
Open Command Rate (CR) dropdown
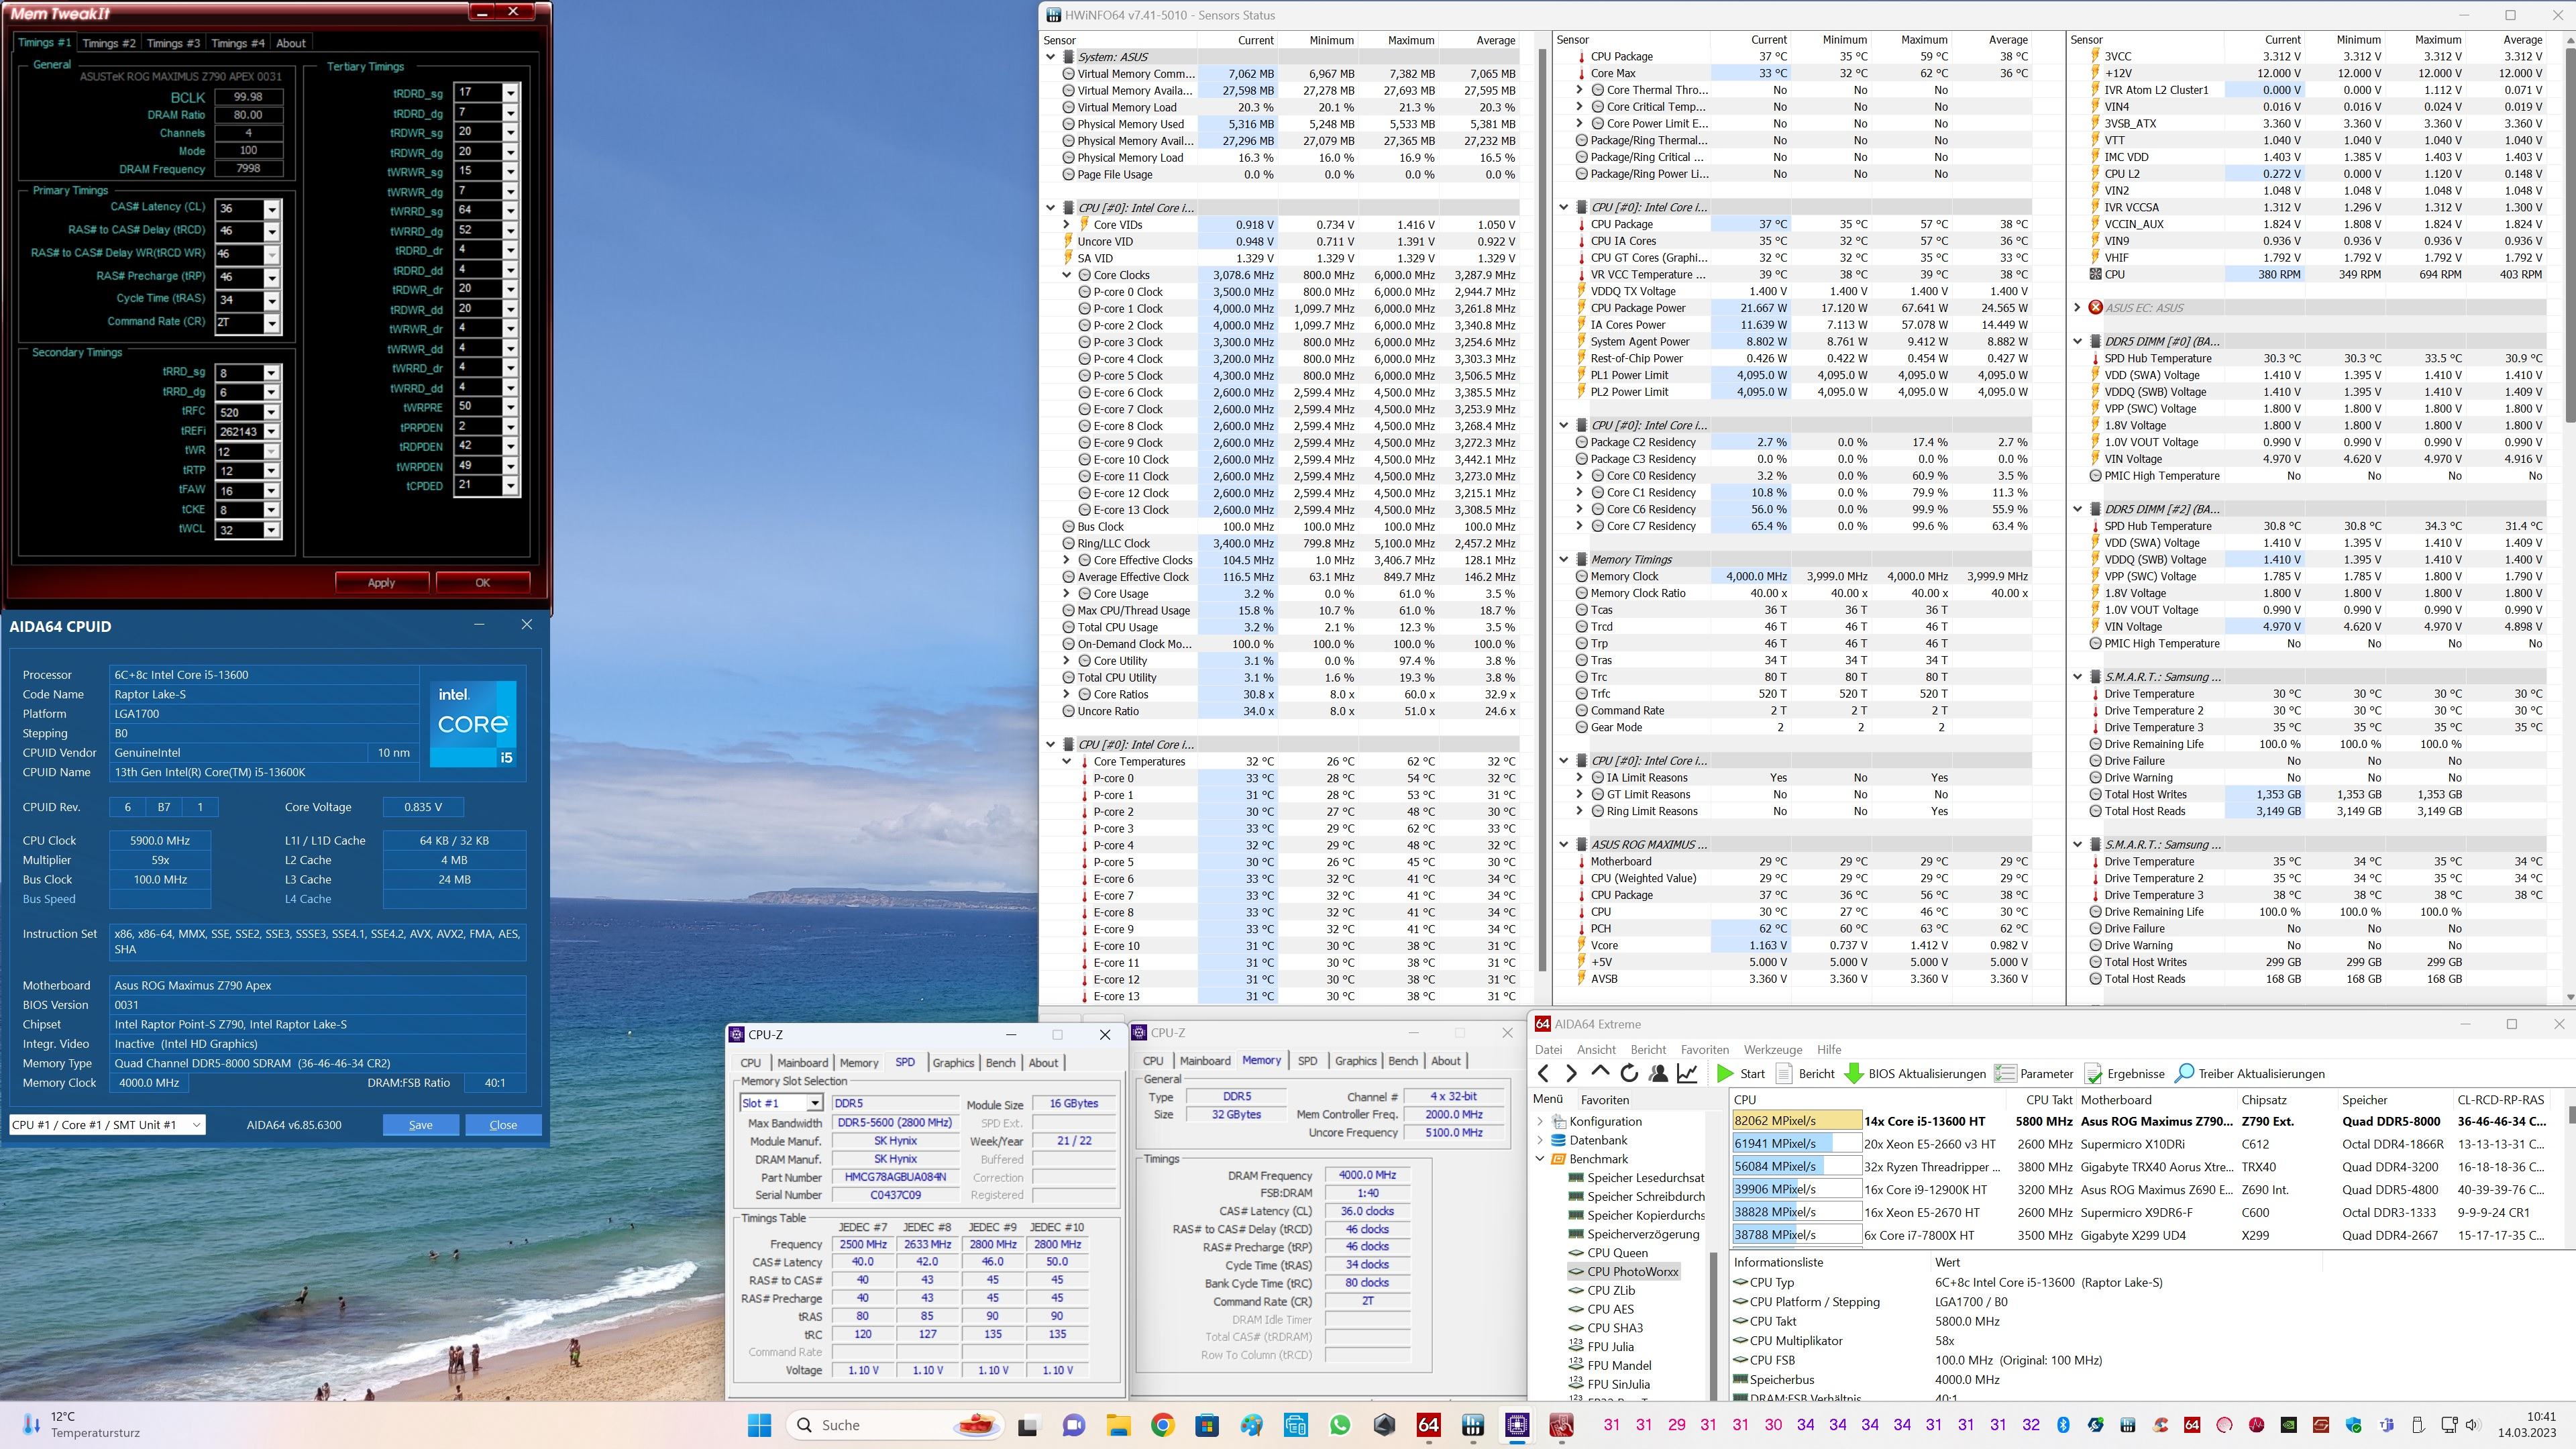click(271, 323)
